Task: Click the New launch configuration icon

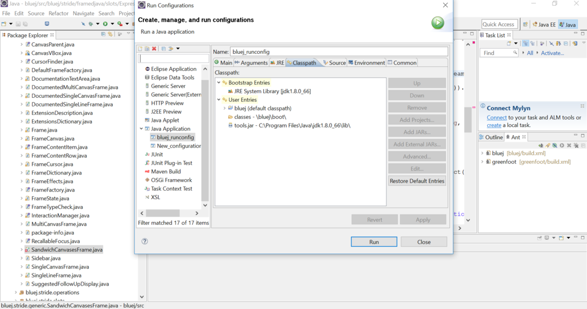Action: 140,49
